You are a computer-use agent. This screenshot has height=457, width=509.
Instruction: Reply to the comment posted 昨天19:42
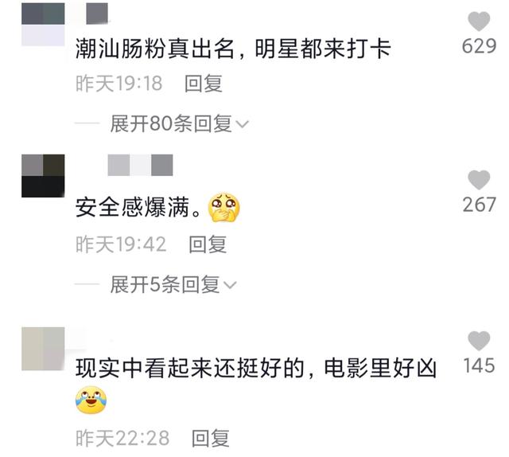pyautogui.click(x=208, y=244)
